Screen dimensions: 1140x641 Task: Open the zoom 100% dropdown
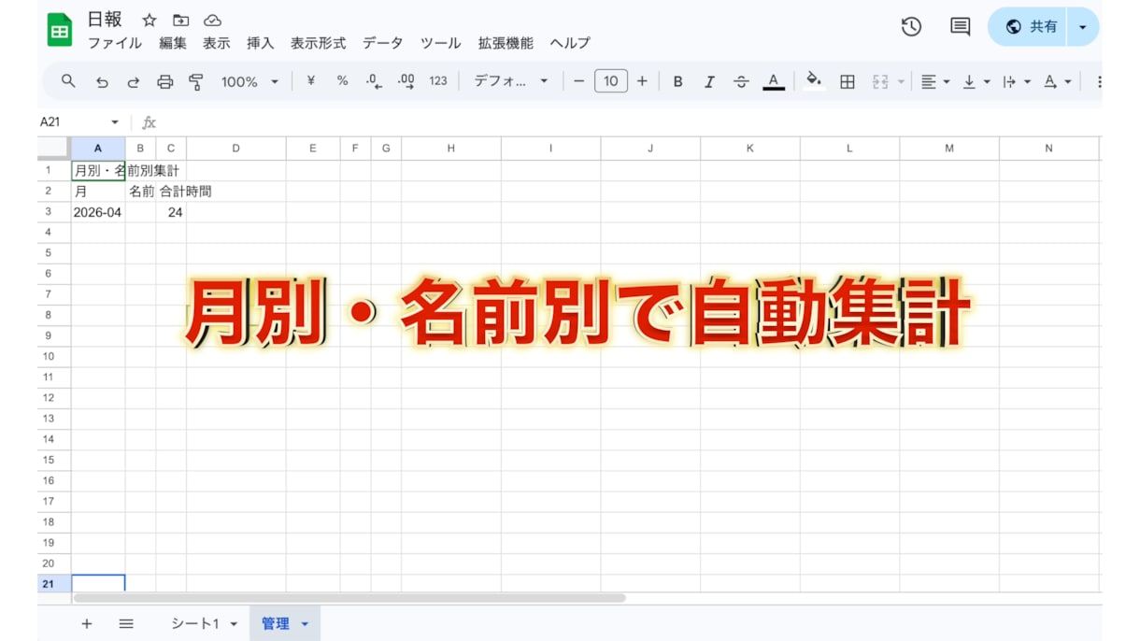click(x=249, y=82)
